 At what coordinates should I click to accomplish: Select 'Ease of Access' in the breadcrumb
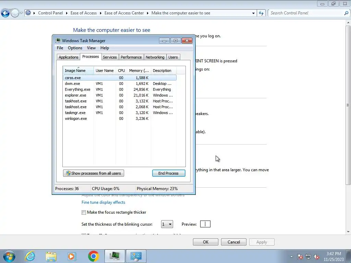coord(84,13)
